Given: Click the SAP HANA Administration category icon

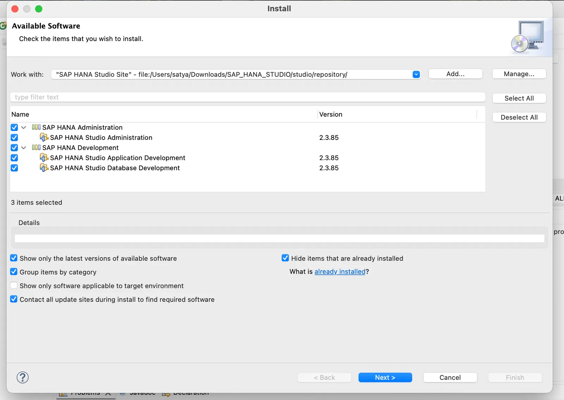Looking at the screenshot, I should pyautogui.click(x=36, y=127).
